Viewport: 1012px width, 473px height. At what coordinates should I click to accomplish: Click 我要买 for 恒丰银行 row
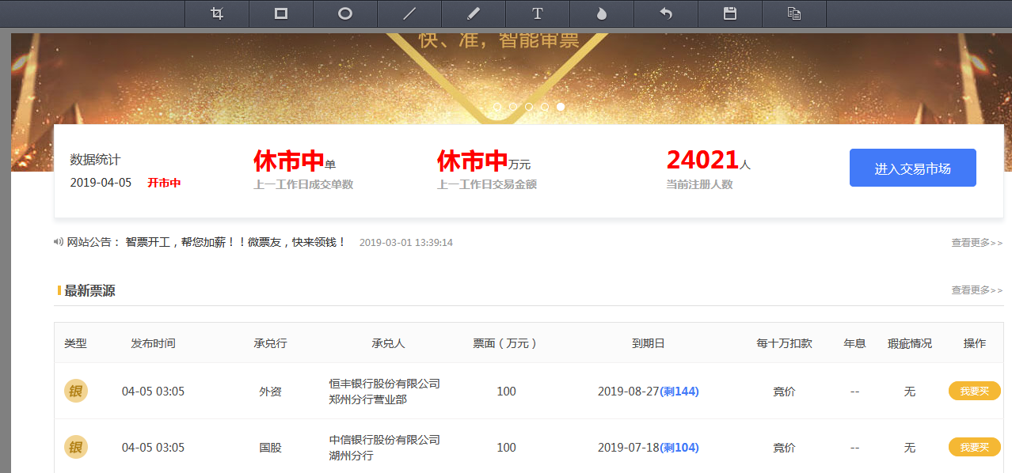tap(974, 391)
